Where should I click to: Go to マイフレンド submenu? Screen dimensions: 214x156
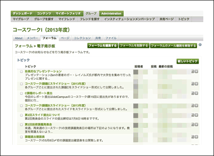click(67, 19)
